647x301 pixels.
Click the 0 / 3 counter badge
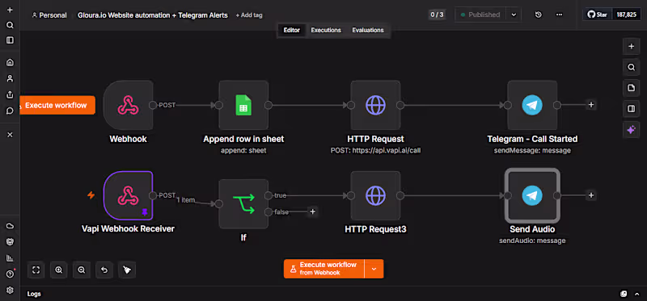pyautogui.click(x=437, y=15)
